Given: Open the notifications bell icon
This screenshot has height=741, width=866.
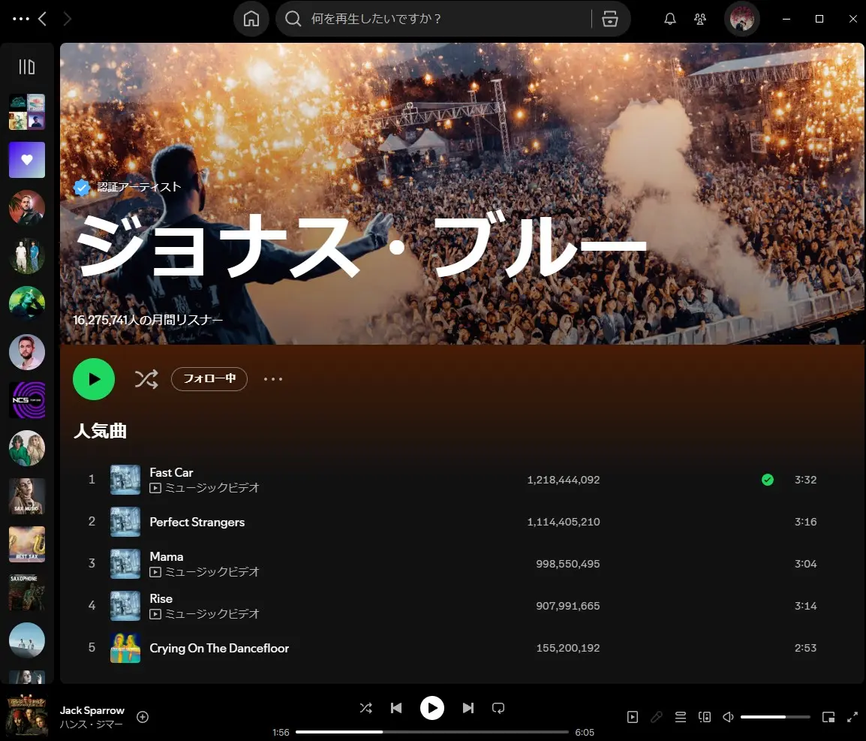Looking at the screenshot, I should click(x=670, y=20).
